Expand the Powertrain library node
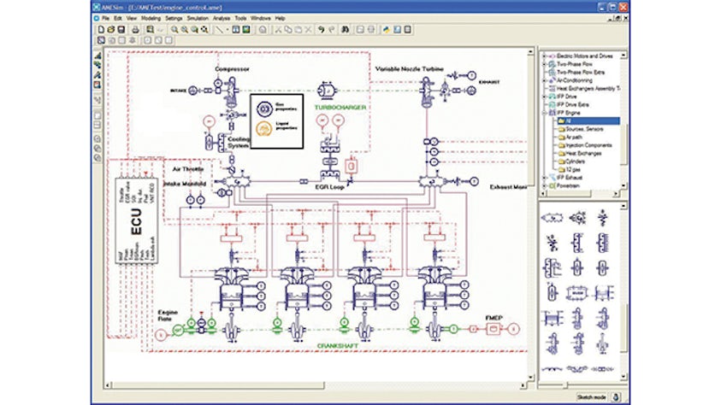This screenshot has height=405, width=721. [545, 186]
